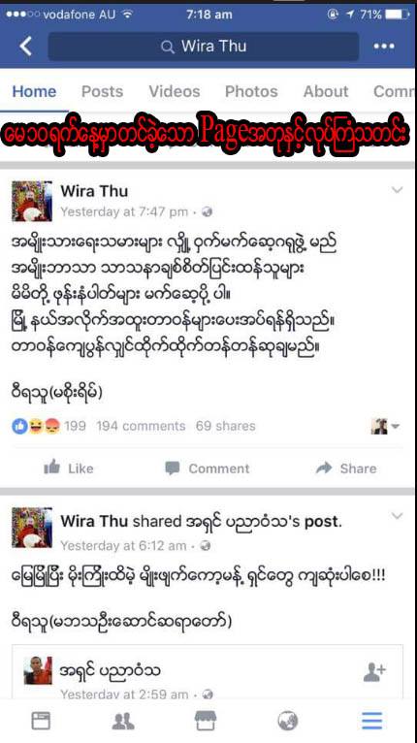Screen dimensions: 417x743
Task: Tap the Wira Thu search field
Action: pos(204,47)
